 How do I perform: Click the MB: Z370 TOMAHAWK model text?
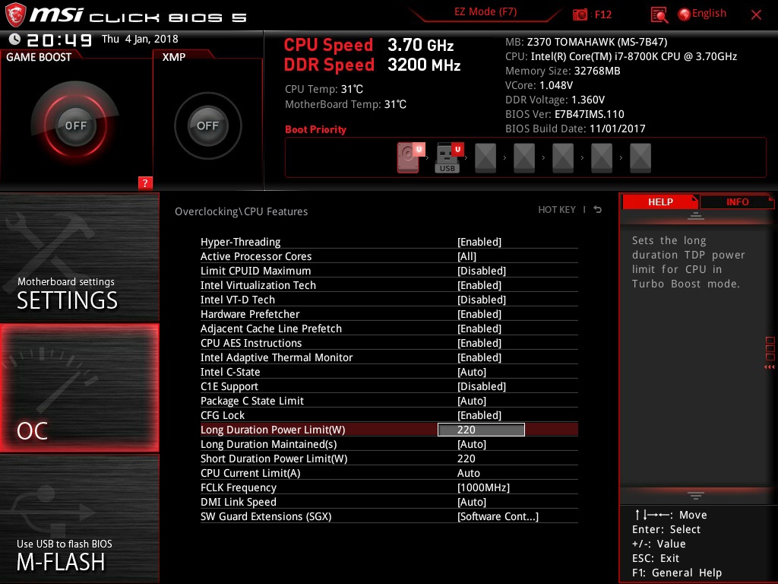point(586,42)
